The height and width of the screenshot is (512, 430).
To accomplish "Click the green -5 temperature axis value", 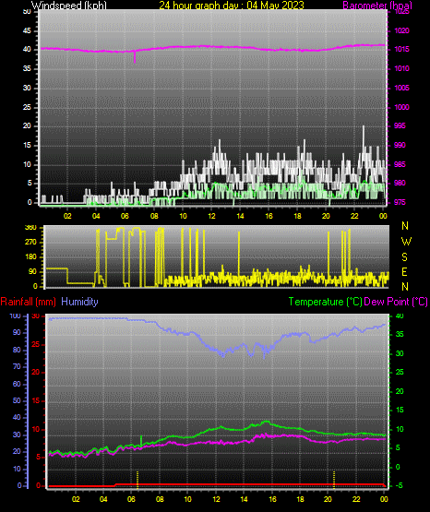I will 399,485.
